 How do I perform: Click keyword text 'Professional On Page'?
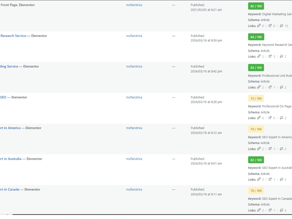(x=277, y=106)
